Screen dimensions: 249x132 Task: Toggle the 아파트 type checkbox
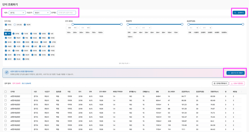click(5, 25)
